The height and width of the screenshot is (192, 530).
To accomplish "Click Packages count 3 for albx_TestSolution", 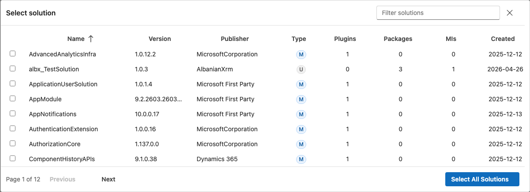I will [x=400, y=69].
